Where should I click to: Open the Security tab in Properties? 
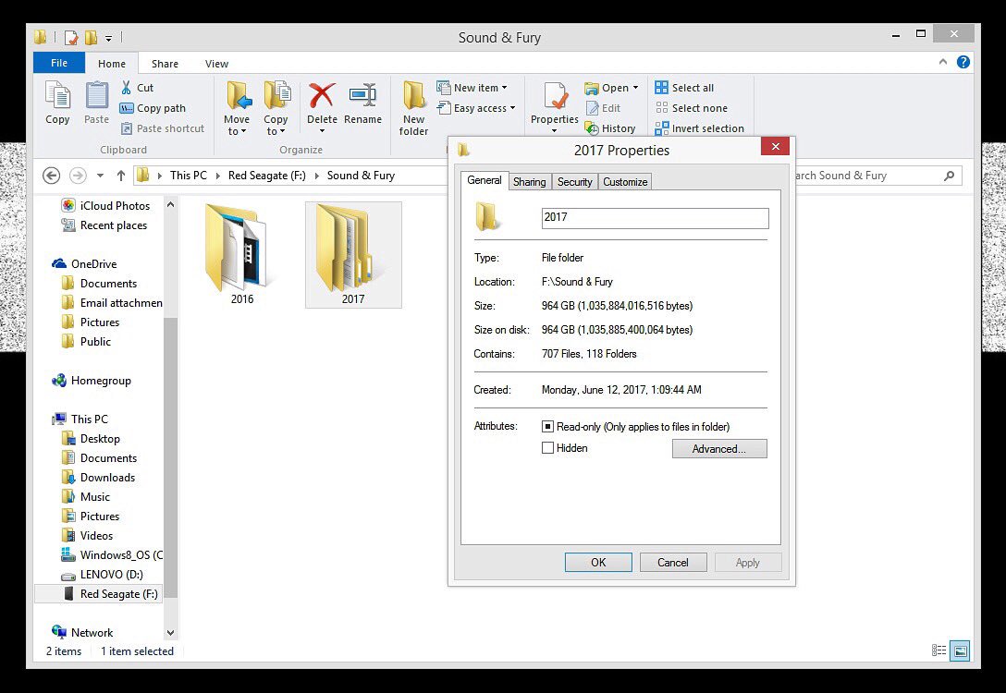coord(574,181)
